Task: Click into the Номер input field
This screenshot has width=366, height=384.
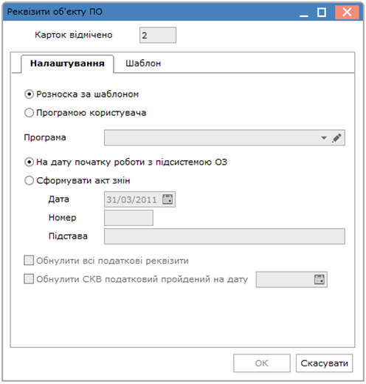Action: 128,218
